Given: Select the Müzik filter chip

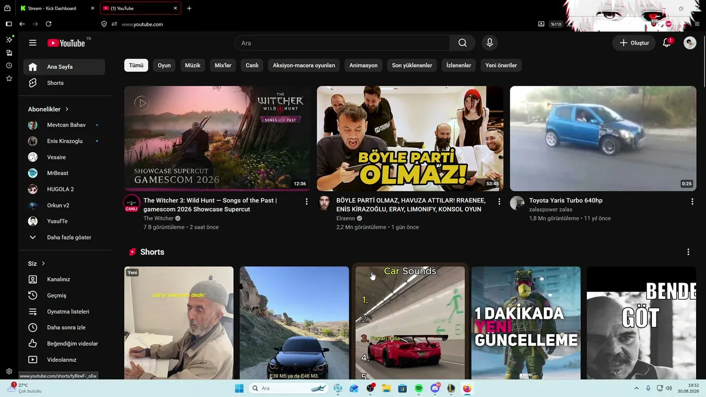Looking at the screenshot, I should coord(192,66).
